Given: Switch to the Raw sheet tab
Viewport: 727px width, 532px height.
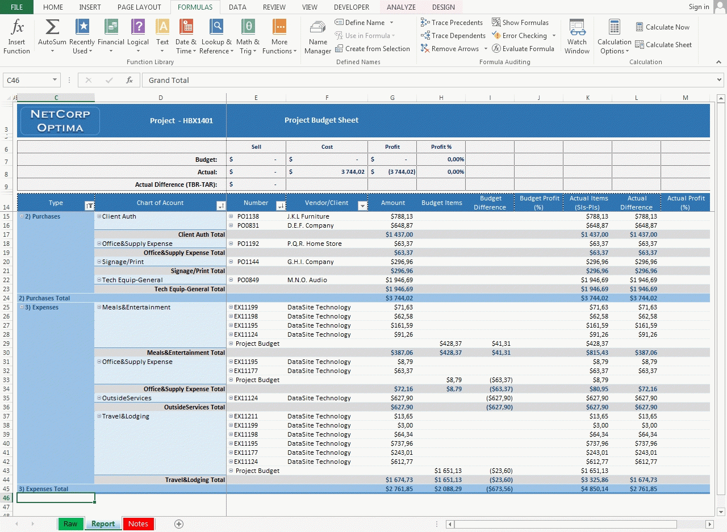Looking at the screenshot, I should (x=70, y=524).
